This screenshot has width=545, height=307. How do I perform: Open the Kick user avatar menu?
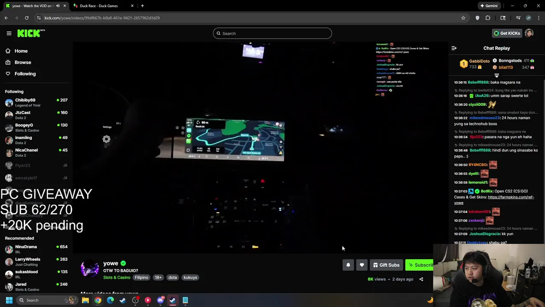529,33
